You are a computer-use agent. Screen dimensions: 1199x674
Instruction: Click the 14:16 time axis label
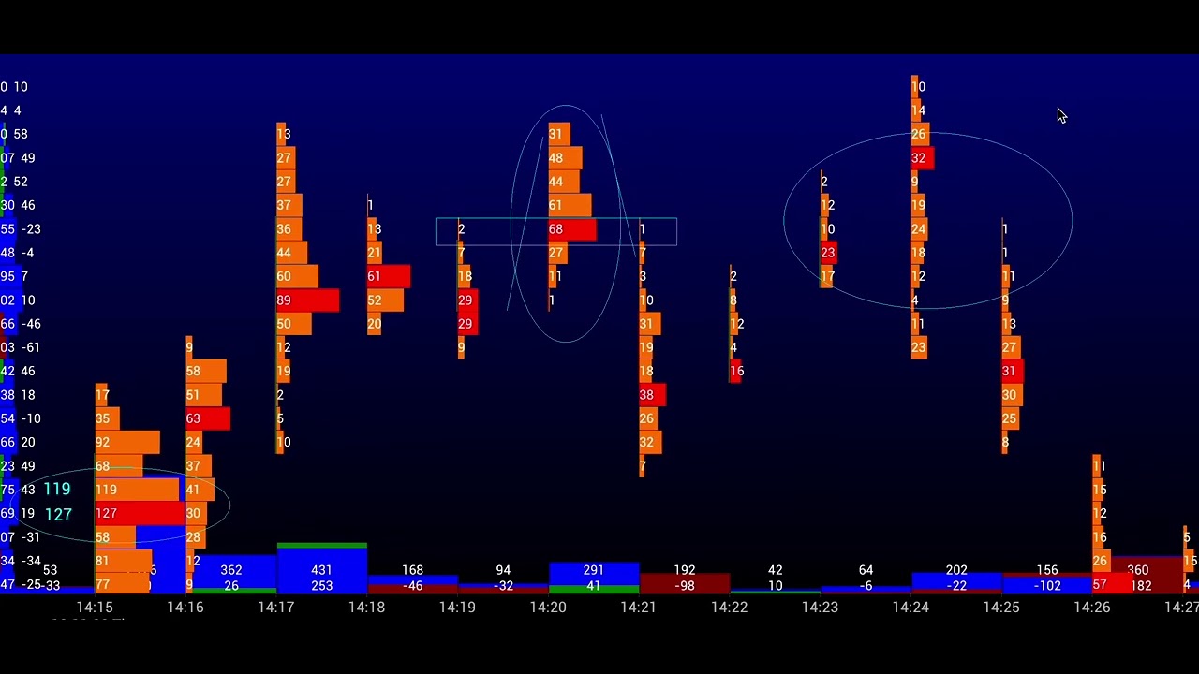(x=185, y=608)
